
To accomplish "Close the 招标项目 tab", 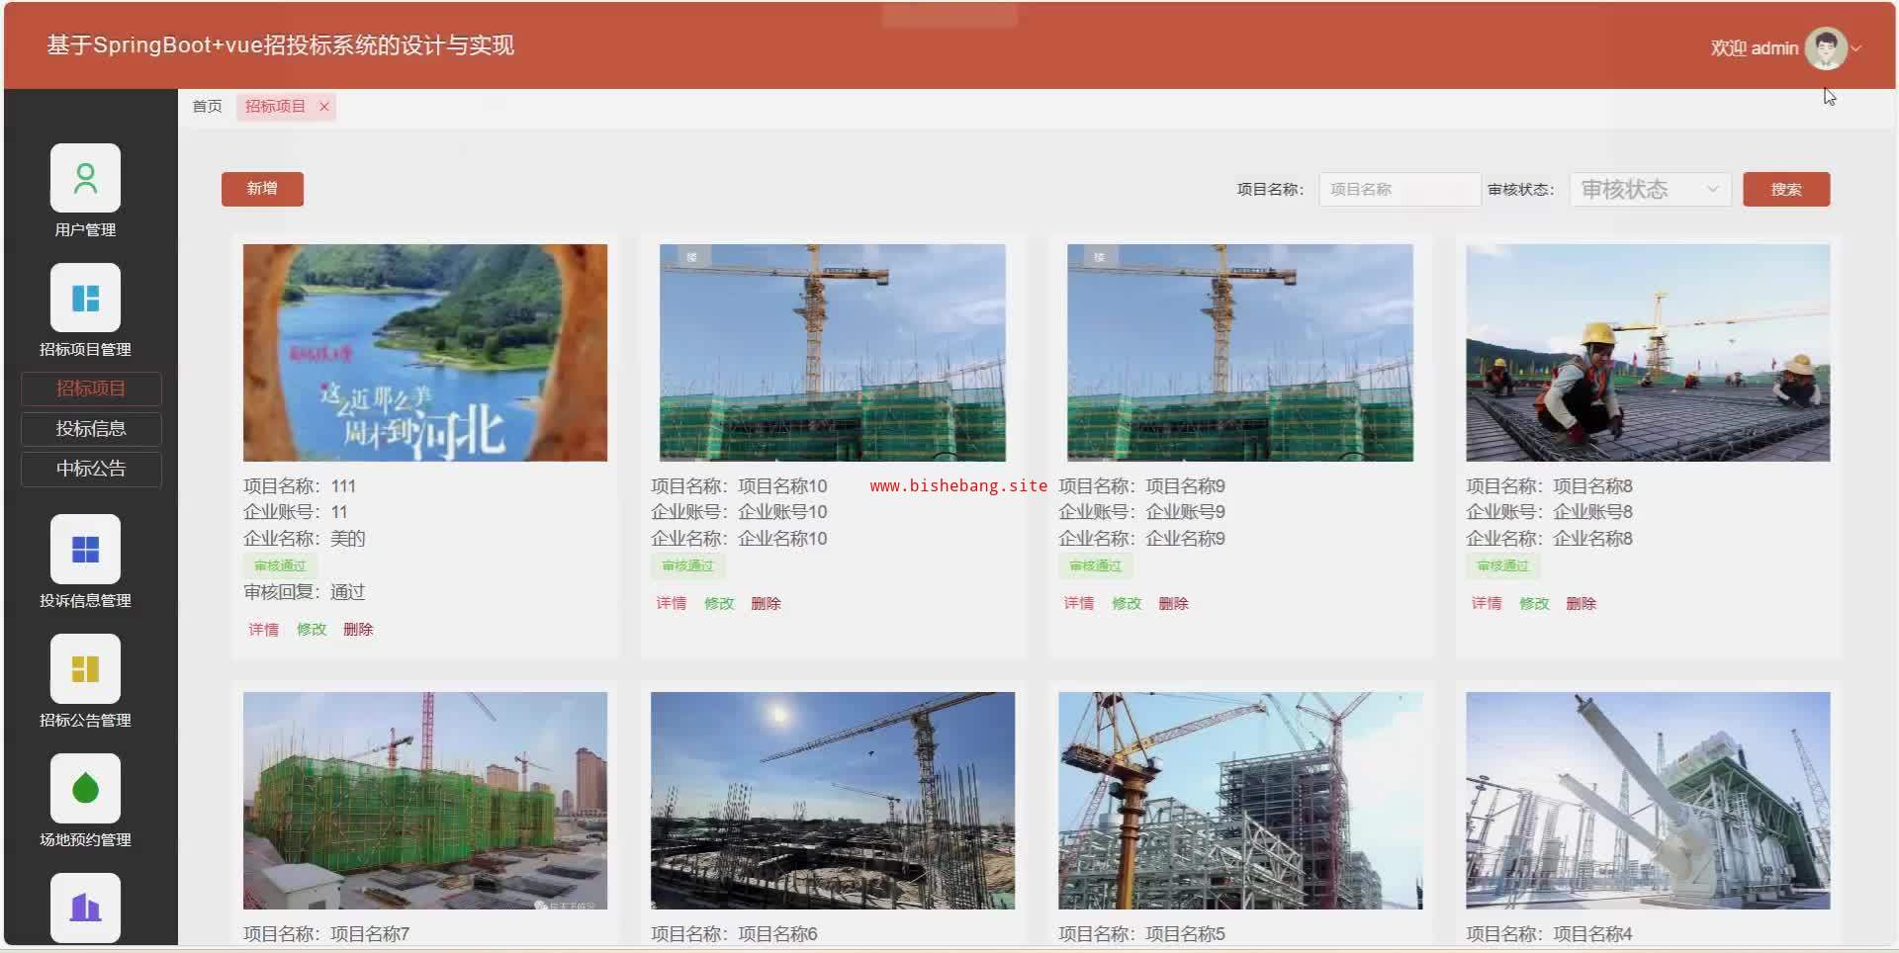I will point(323,107).
